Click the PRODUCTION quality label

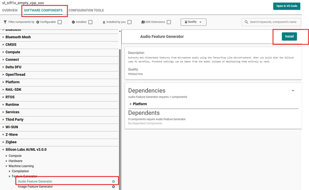pyautogui.click(x=136, y=74)
